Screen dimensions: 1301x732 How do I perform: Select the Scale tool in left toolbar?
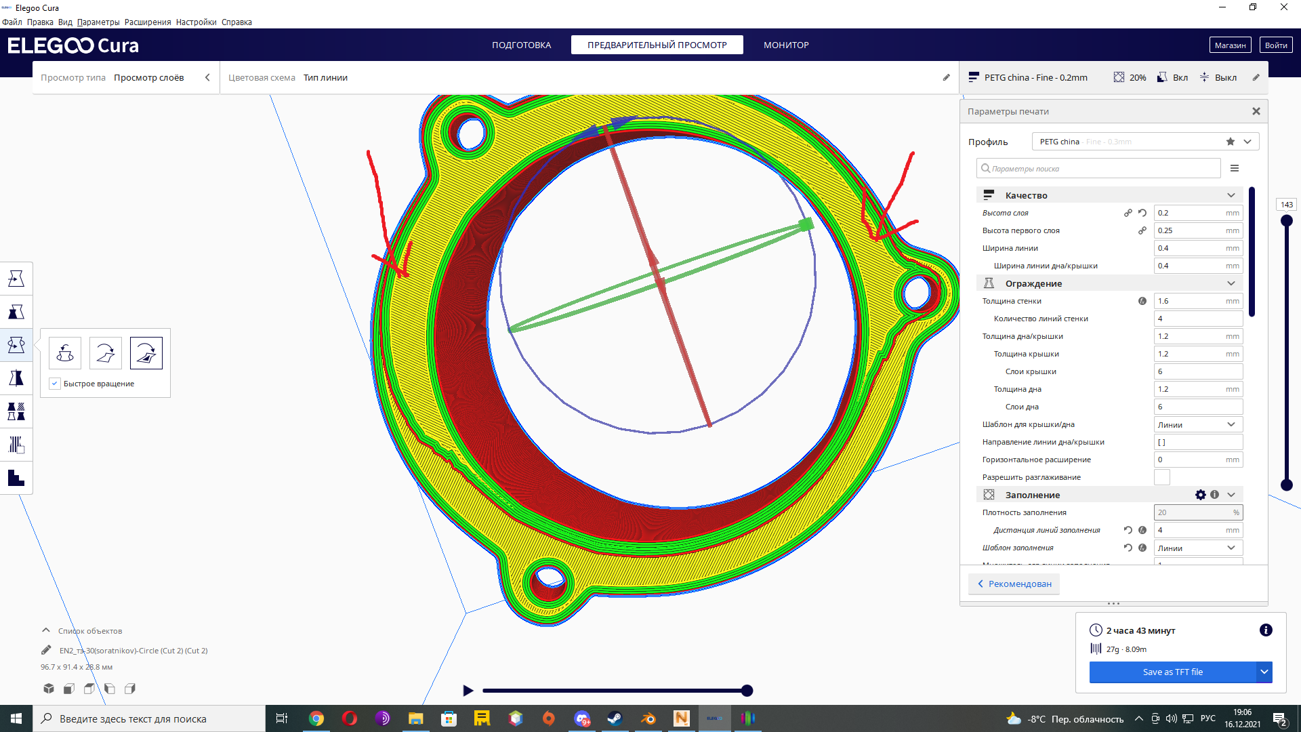(x=16, y=312)
